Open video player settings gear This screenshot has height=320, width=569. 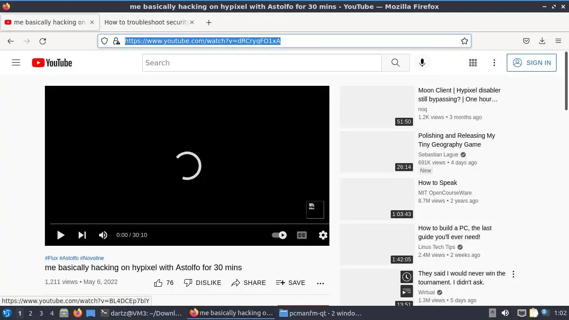(323, 235)
